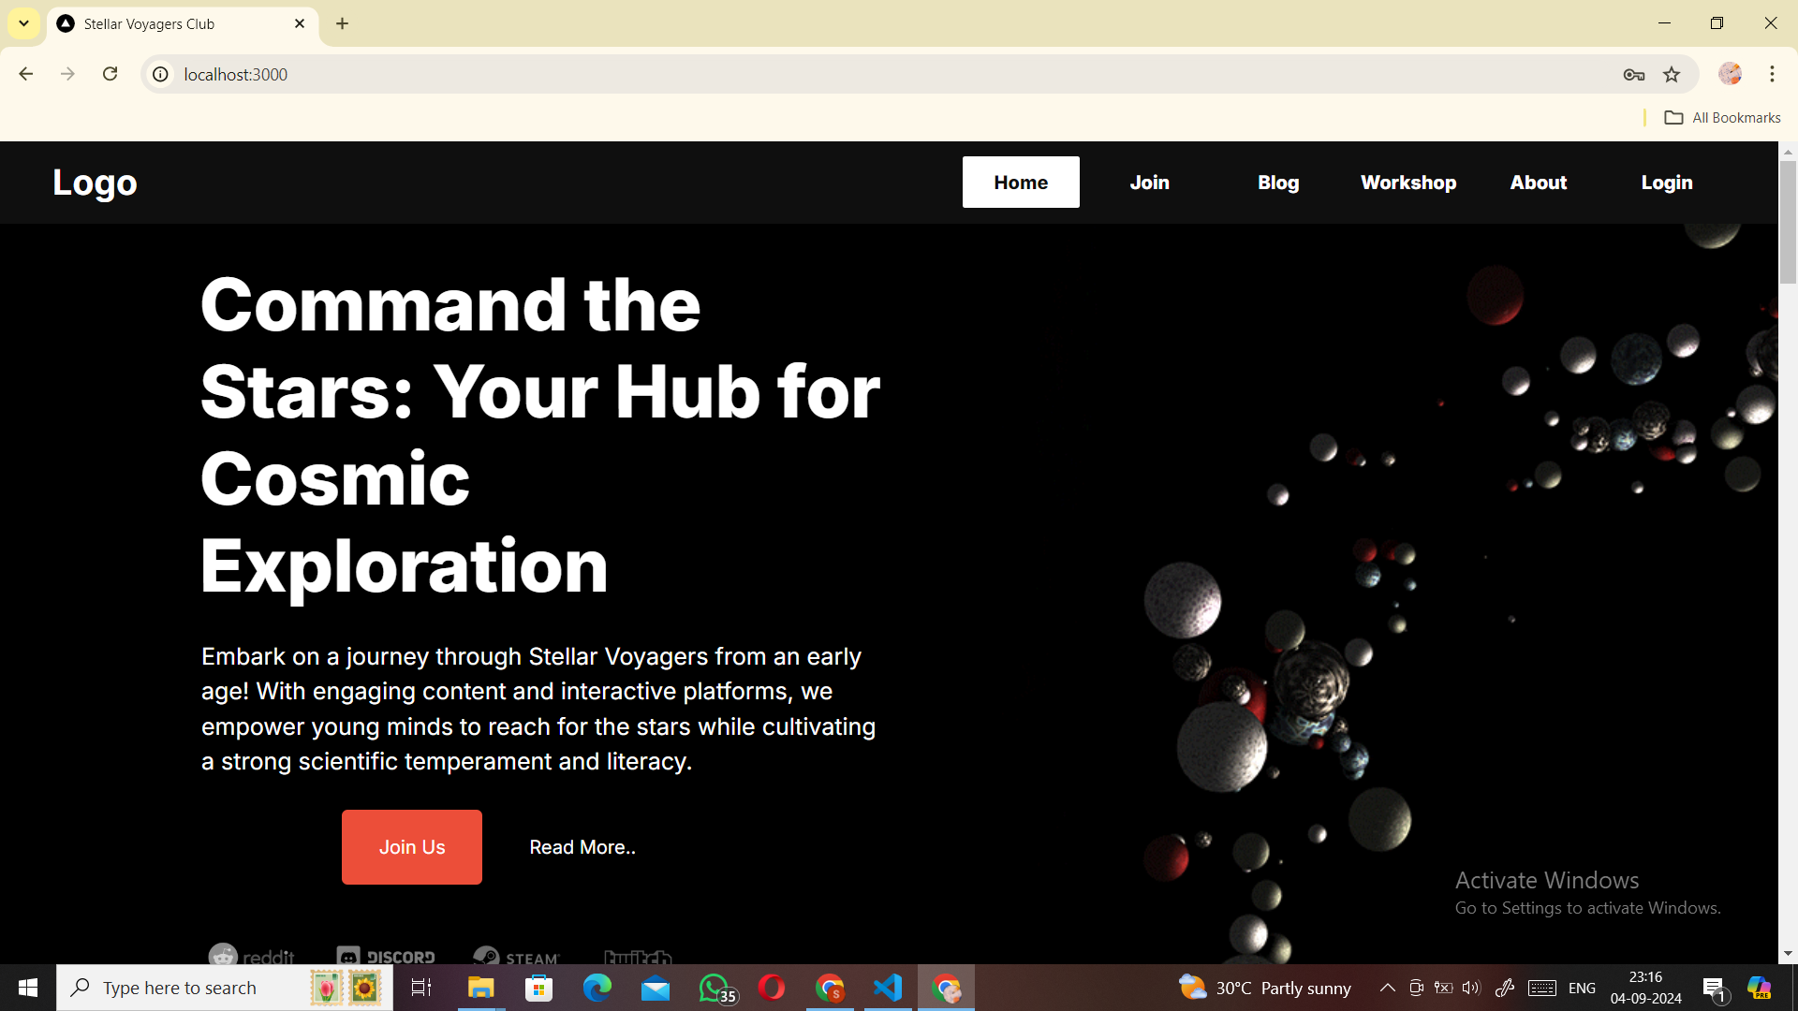Open the Workshop nav item
The image size is (1798, 1011).
tap(1408, 183)
